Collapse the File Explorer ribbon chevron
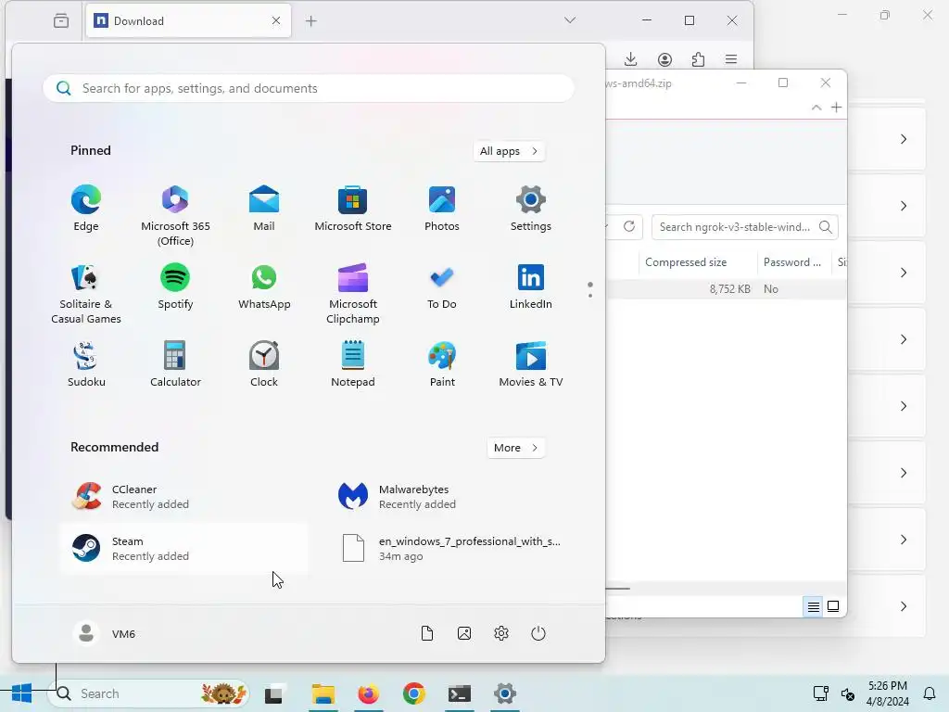949x712 pixels. click(x=816, y=108)
